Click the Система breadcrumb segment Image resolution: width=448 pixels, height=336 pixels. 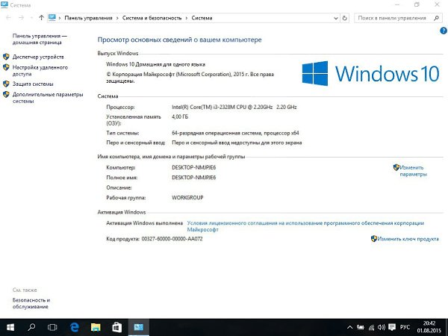click(x=202, y=18)
